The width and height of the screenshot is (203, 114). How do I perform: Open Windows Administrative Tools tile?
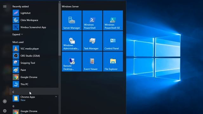tap(72, 41)
